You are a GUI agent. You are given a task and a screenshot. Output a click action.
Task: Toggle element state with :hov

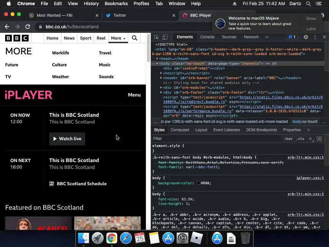click(x=288, y=139)
